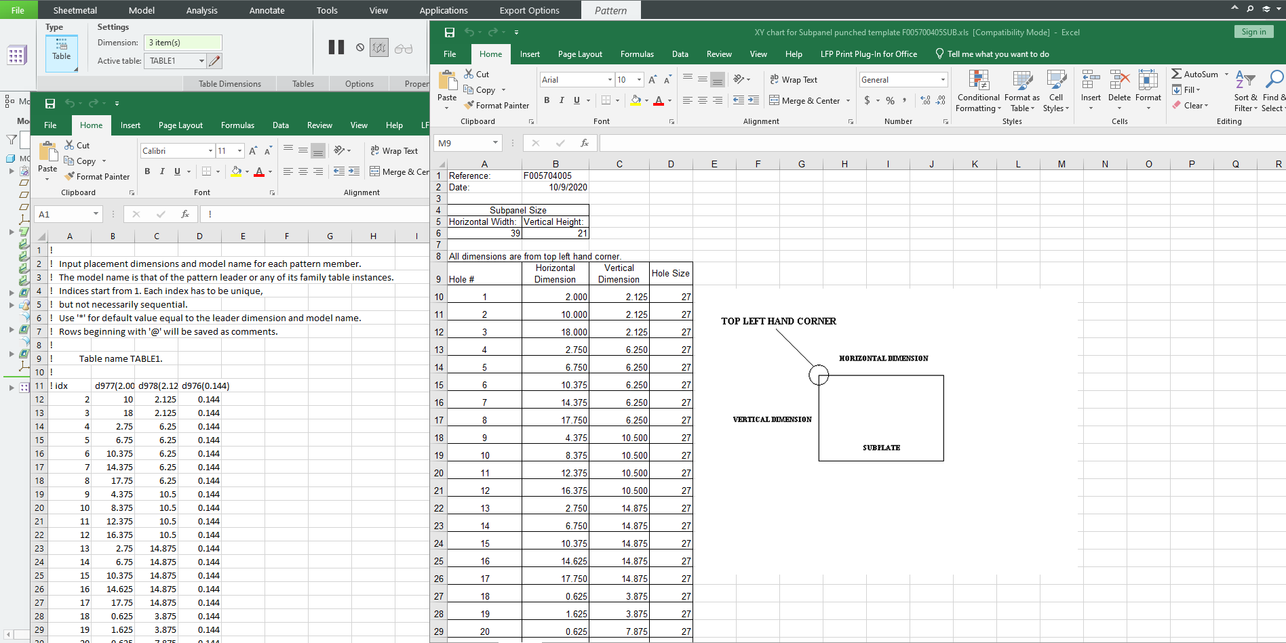
Task: Open Conditional Formatting in the ribbon
Action: click(x=978, y=91)
